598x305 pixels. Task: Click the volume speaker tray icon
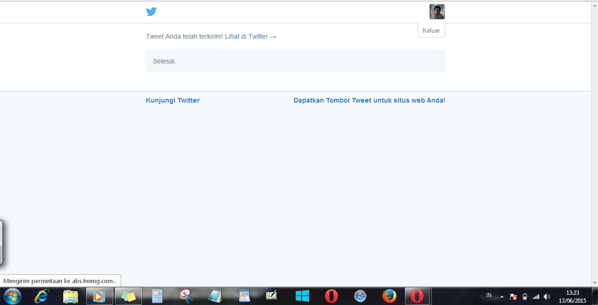[547, 297]
